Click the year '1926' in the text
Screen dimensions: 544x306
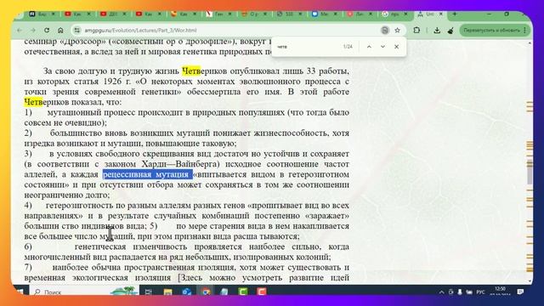[112, 82]
